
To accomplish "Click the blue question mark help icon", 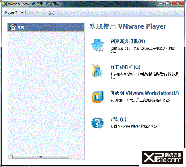I will (x=97, y=123).
